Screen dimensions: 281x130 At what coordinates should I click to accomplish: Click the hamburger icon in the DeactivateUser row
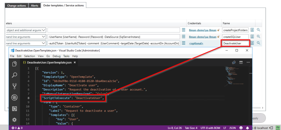point(184,43)
